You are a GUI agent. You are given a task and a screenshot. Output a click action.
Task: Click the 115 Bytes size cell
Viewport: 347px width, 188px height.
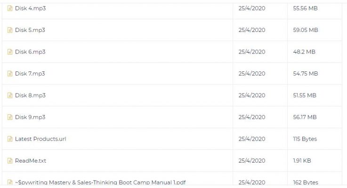(305, 139)
